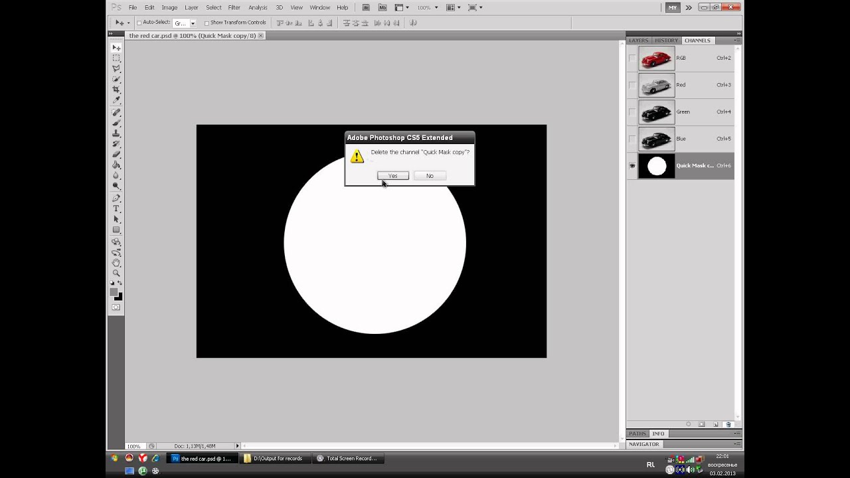Select the Quick Selection tool
This screenshot has width=850, height=478.
pos(116,79)
